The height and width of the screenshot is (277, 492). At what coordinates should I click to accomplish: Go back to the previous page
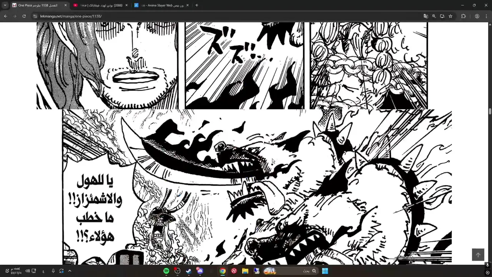[5, 16]
